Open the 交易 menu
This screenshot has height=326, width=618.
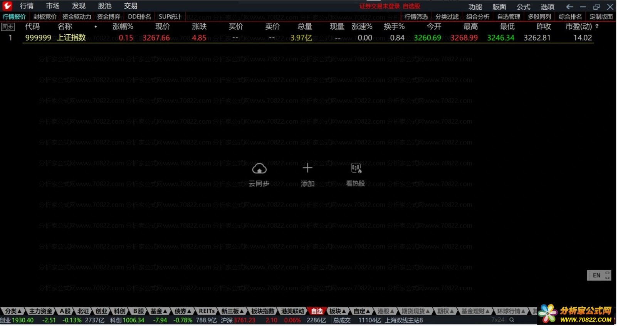[x=131, y=6]
